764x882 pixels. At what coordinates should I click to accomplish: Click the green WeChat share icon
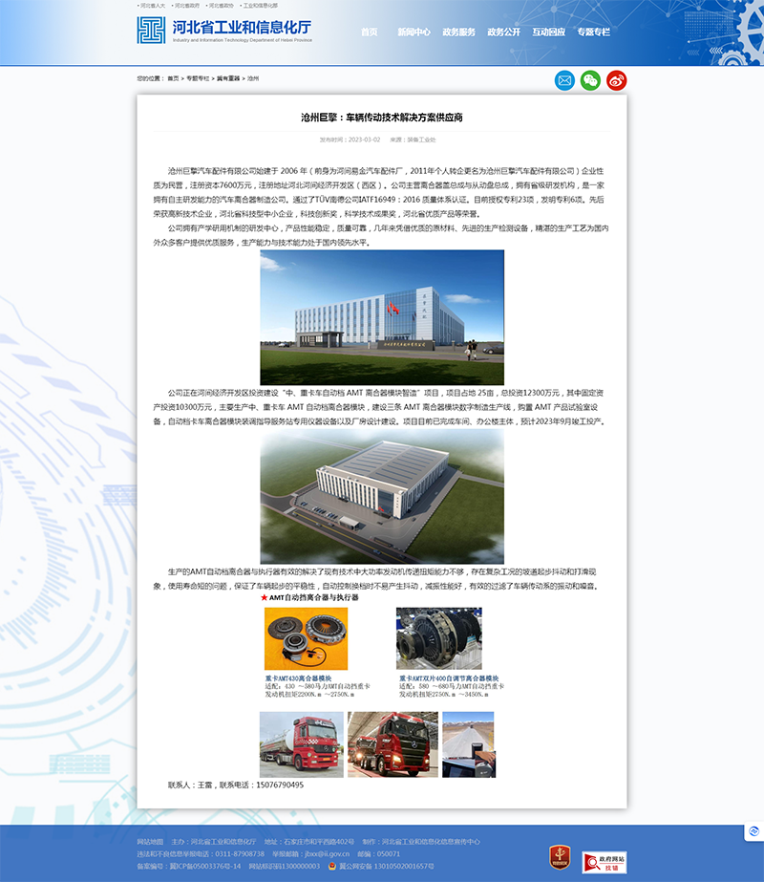pos(590,80)
